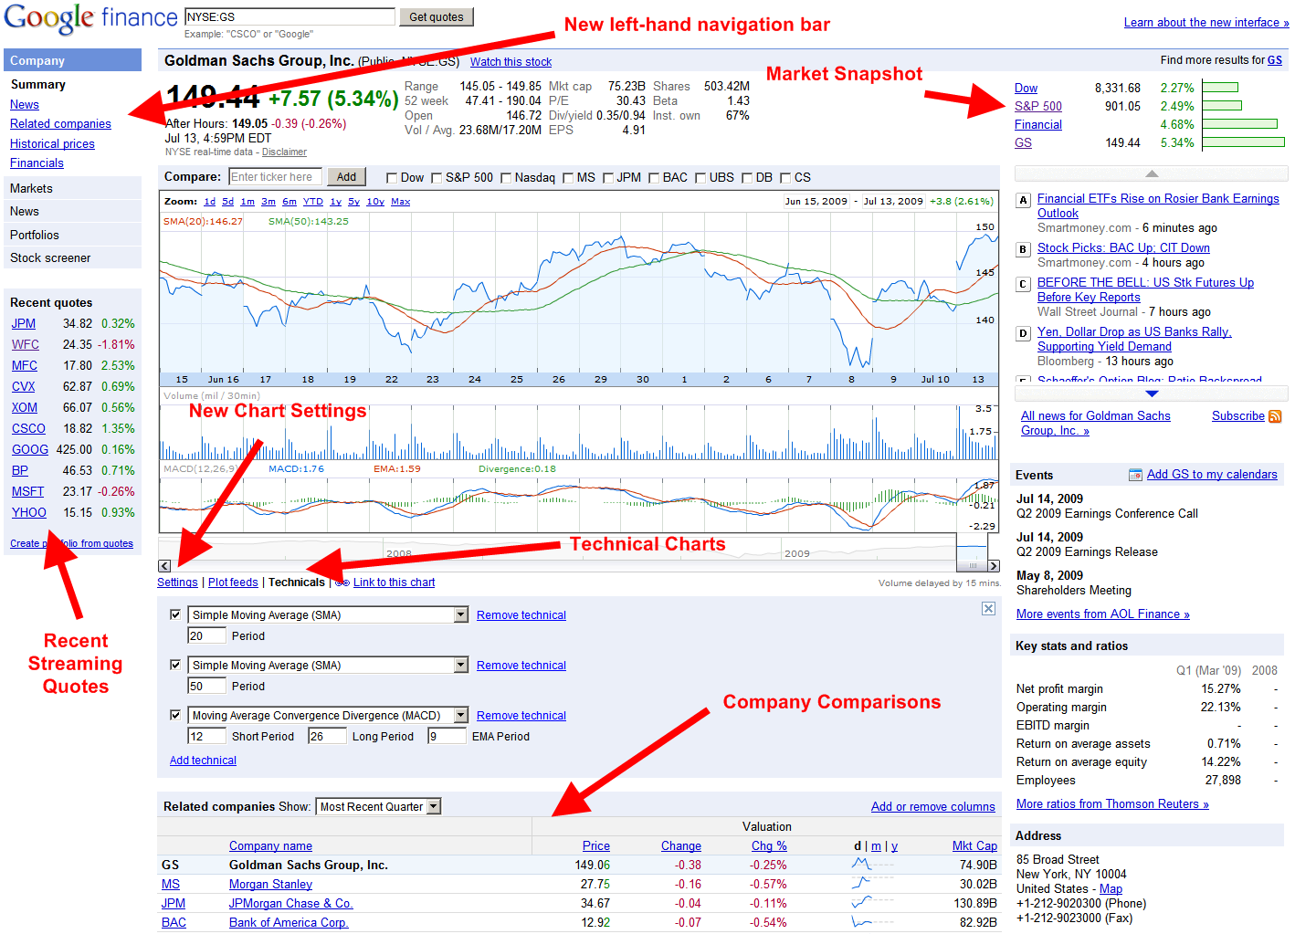Select news marker A in the news list
The image size is (1295, 934).
point(1023,200)
